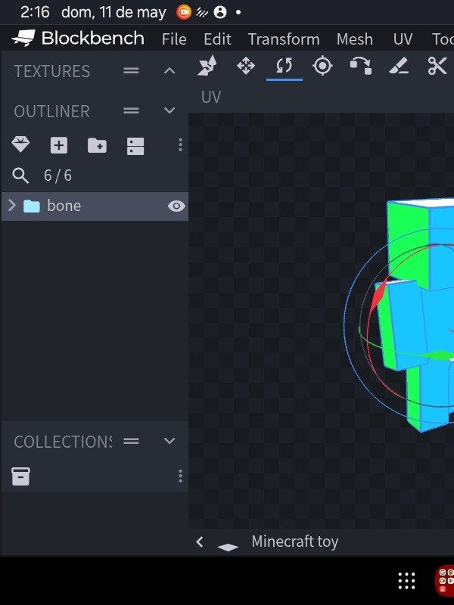Collapse the Collections panel chevron
The height and width of the screenshot is (605, 454).
click(169, 441)
